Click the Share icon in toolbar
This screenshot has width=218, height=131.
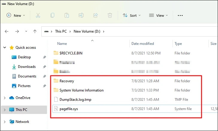click(x=96, y=16)
